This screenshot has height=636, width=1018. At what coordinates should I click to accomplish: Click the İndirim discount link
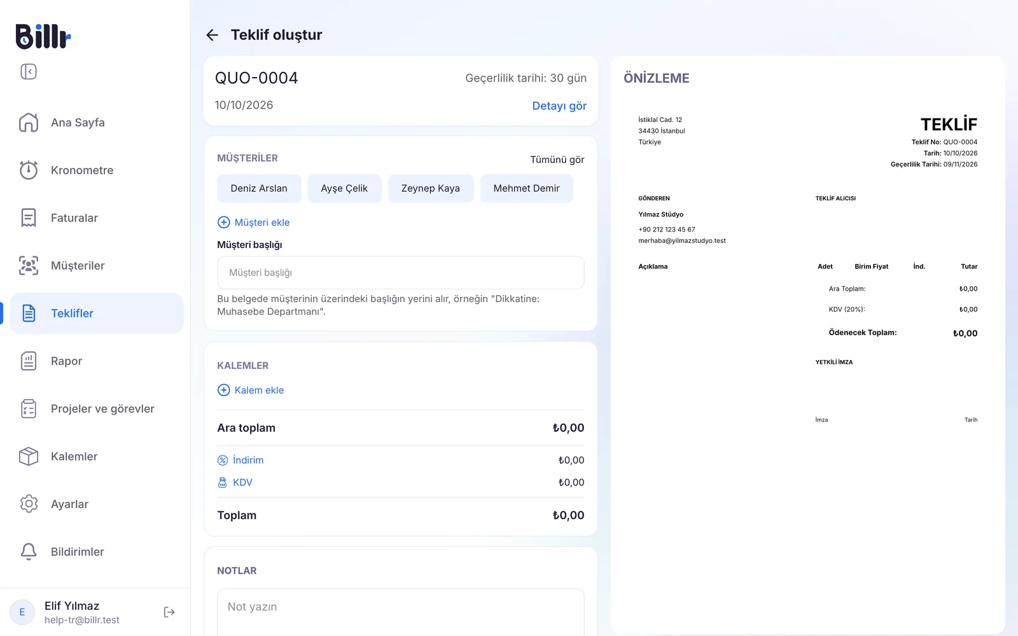tap(248, 460)
